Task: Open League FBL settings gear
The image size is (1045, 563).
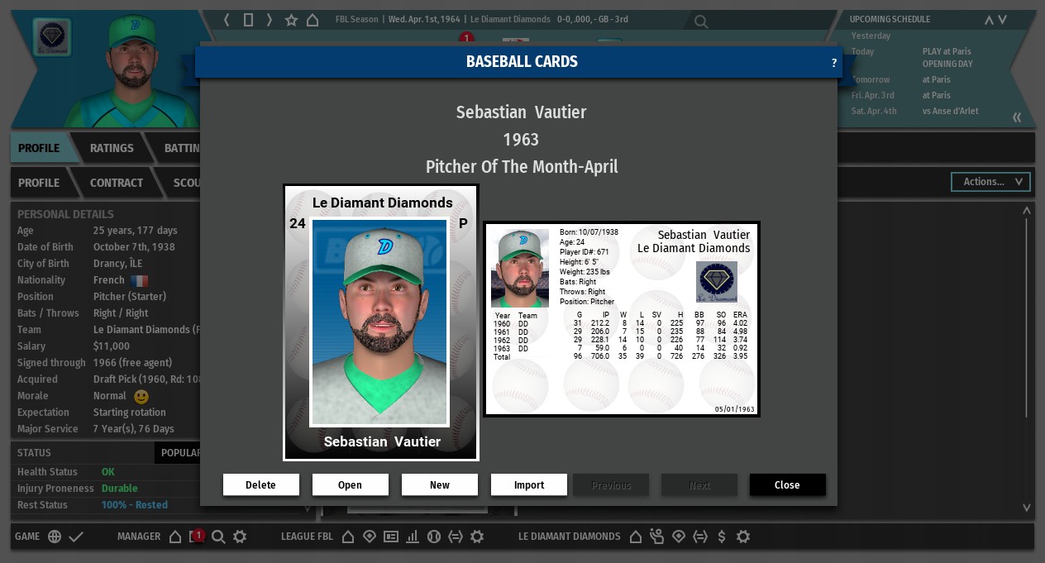Action: click(477, 537)
